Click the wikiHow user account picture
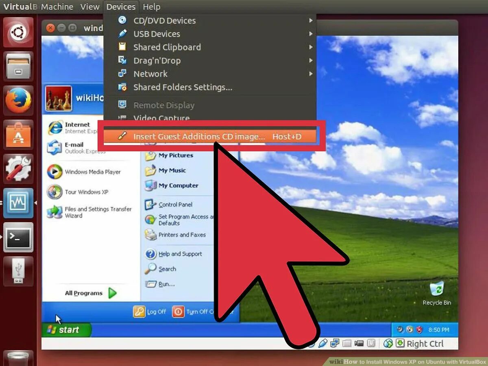This screenshot has height=366, width=488. (x=59, y=98)
